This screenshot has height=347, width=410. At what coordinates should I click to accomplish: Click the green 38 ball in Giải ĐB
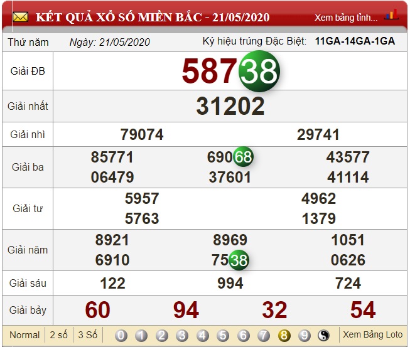tap(259, 72)
